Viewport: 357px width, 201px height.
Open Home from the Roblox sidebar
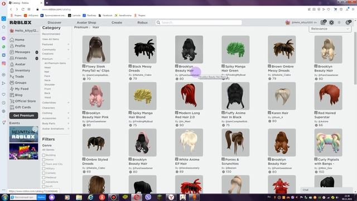click(17, 40)
